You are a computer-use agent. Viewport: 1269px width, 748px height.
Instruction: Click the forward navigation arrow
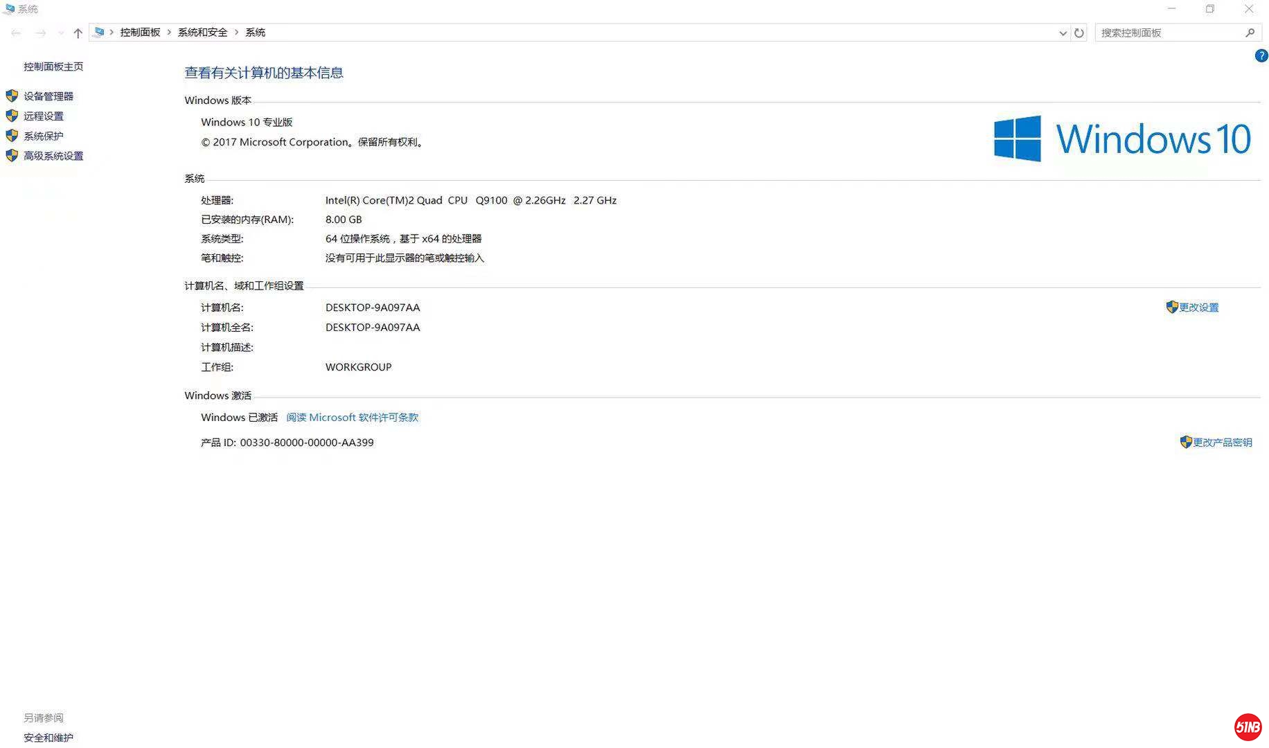tap(41, 33)
